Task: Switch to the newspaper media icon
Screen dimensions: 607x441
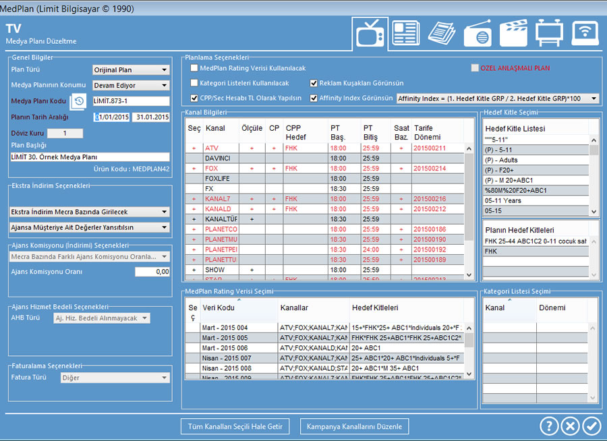Action: click(406, 33)
